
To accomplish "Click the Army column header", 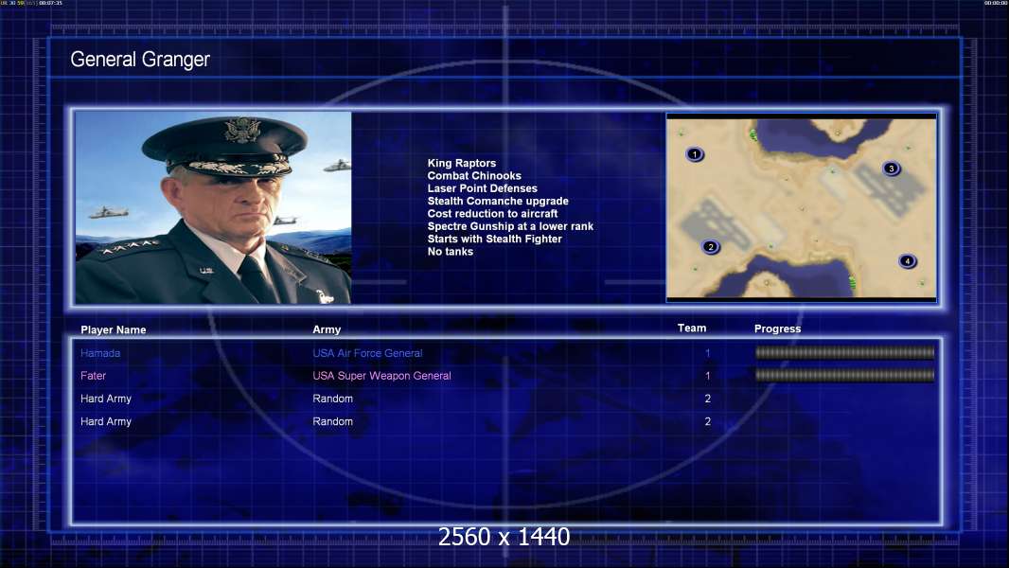I will click(x=327, y=329).
